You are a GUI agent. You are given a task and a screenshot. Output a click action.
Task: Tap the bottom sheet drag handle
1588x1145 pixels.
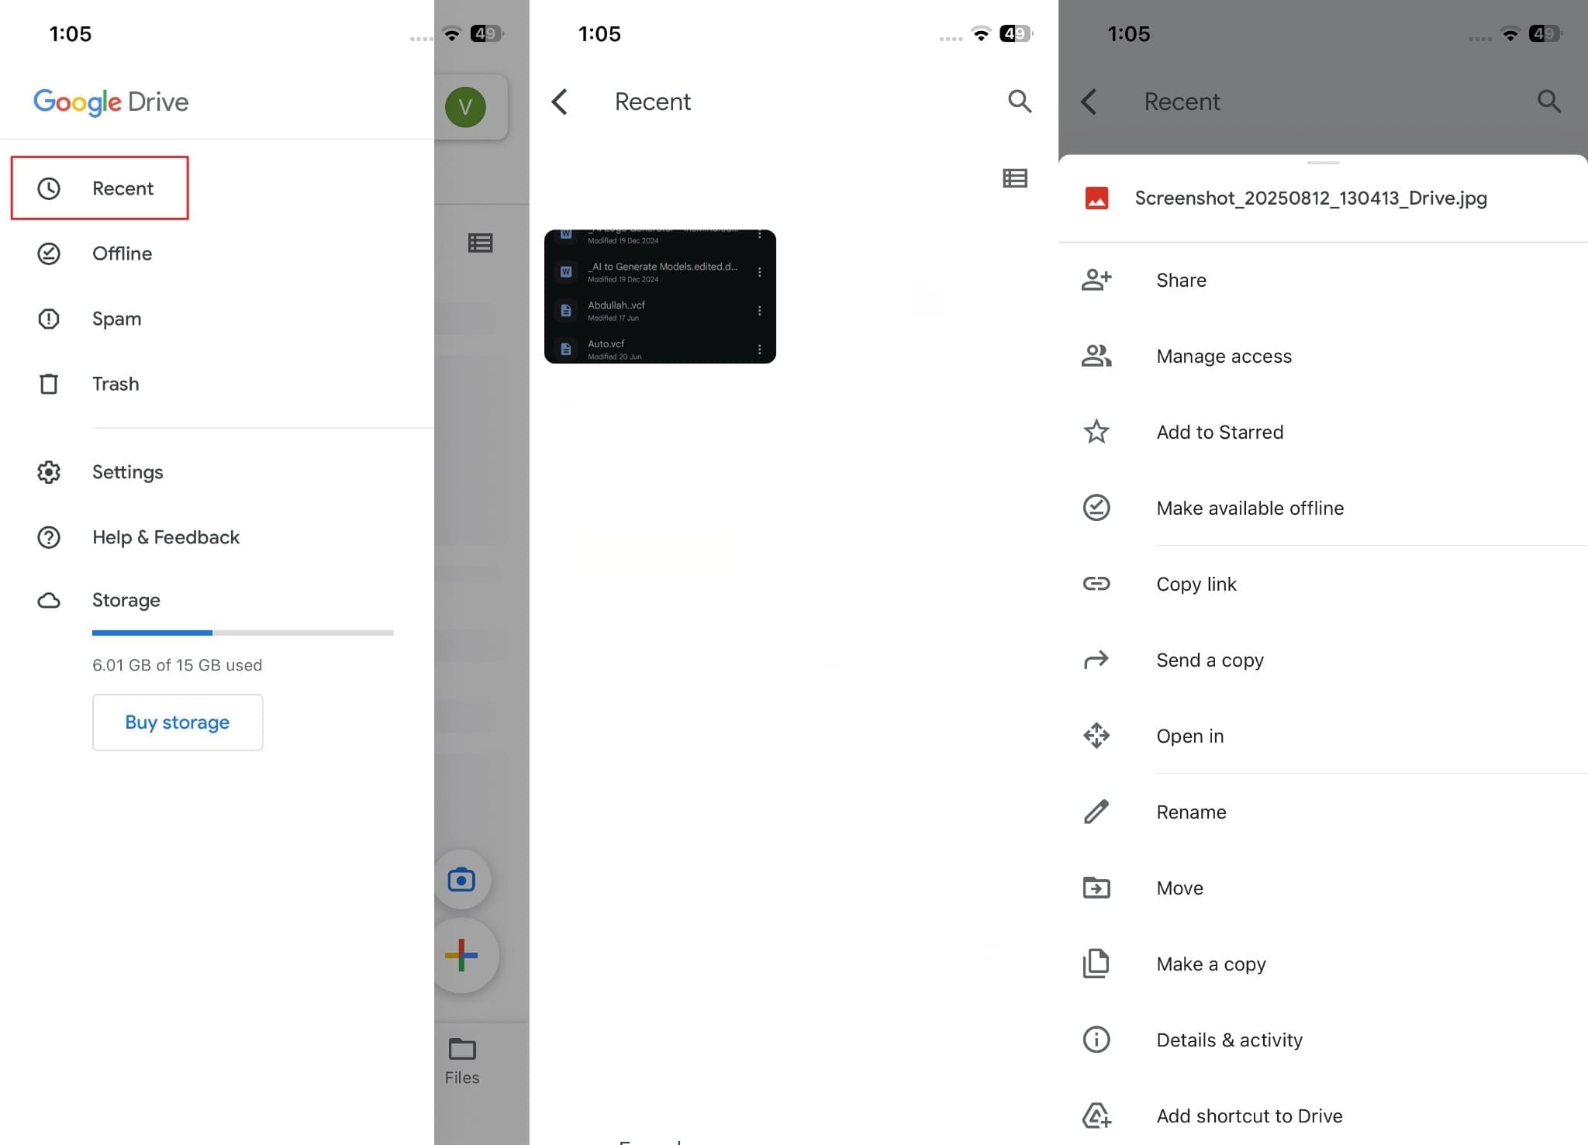(1323, 163)
